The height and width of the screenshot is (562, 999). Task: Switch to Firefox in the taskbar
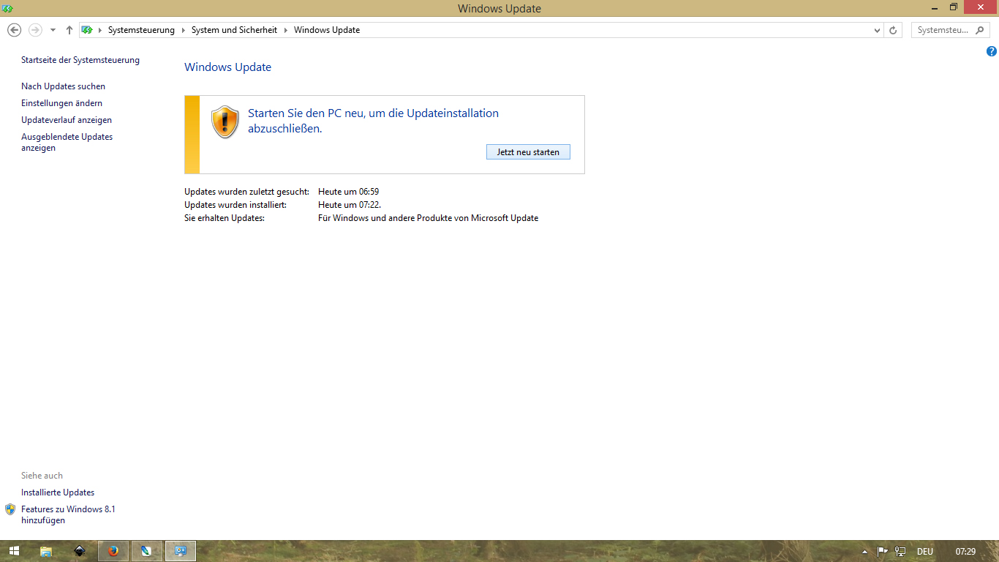click(x=113, y=551)
